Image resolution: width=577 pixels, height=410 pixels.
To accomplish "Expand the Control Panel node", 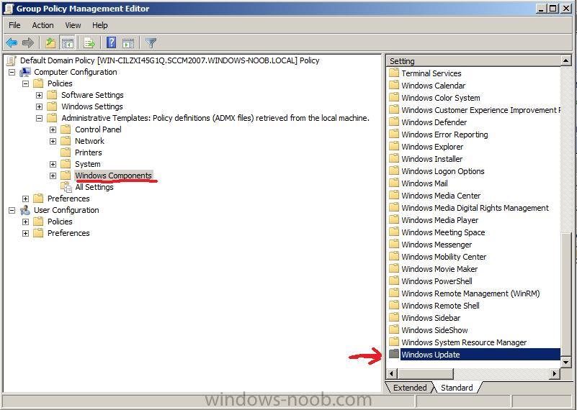I will 53,129.
